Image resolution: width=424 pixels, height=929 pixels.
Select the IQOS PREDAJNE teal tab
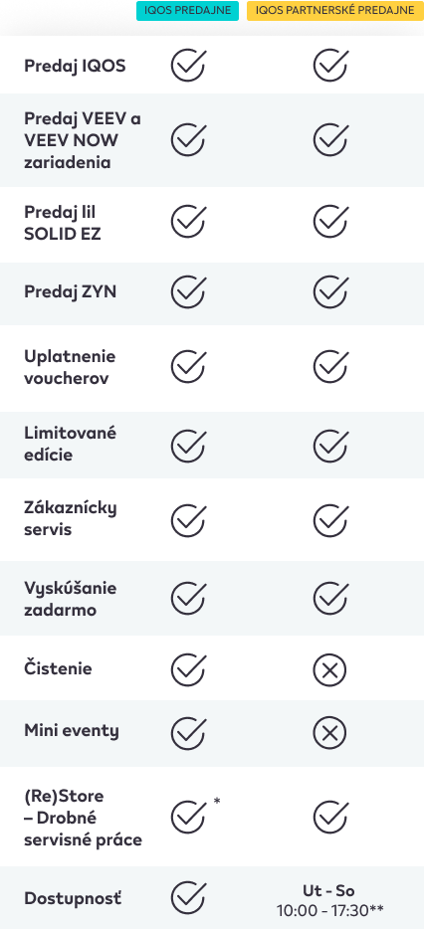coord(187,11)
